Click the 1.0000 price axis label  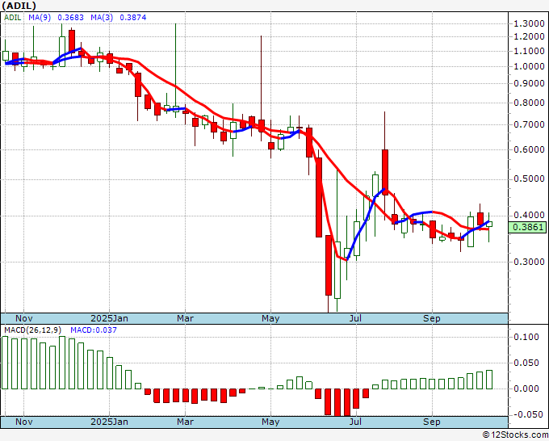(529, 66)
